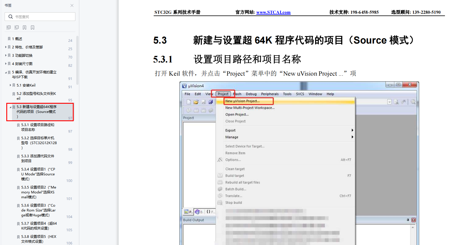Open the Help menu in µVision
The height and width of the screenshot is (245, 459).
point(330,94)
